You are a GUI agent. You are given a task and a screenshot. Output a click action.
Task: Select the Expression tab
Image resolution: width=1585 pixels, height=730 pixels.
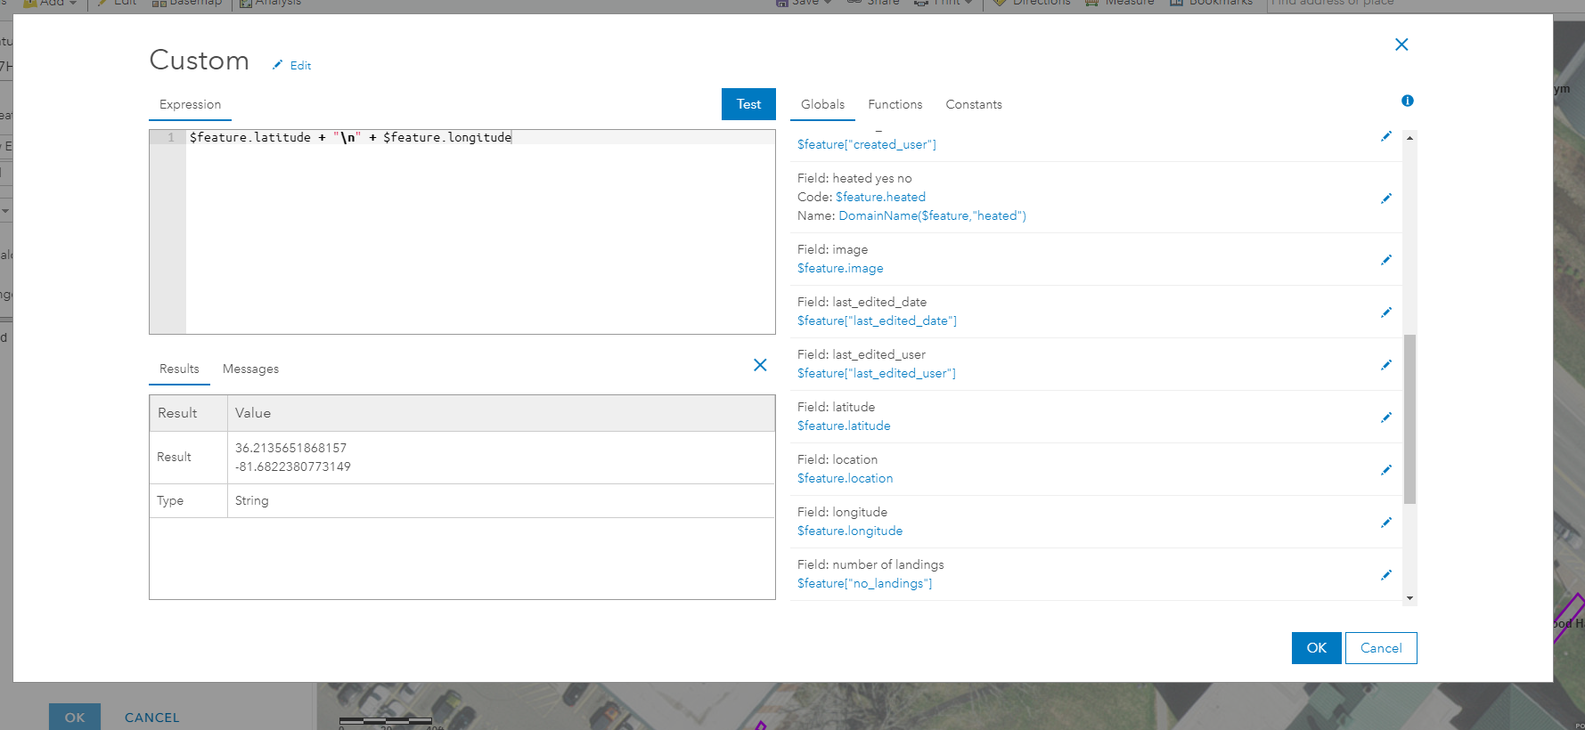pyautogui.click(x=190, y=104)
